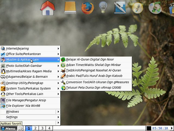174x131 pixels.
Task: Click the File Explorer 'Ala Win98 icon
Action: pyautogui.click(x=3, y=106)
